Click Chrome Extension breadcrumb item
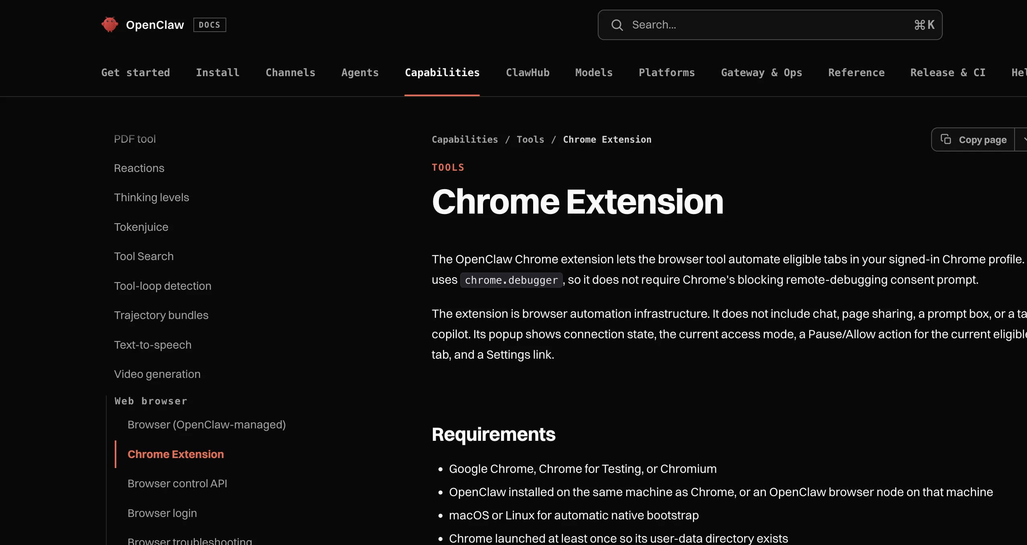1027x545 pixels. tap(607, 139)
